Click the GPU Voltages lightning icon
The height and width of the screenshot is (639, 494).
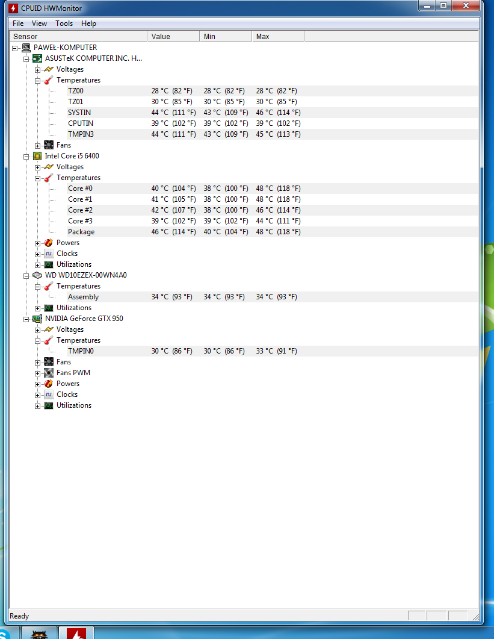(49, 329)
